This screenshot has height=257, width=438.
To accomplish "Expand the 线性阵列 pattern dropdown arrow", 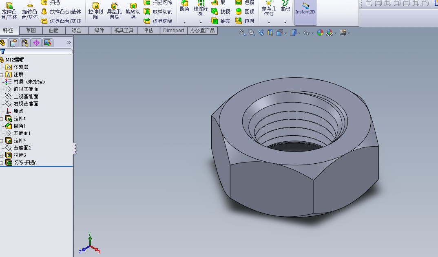I will tap(201, 22).
